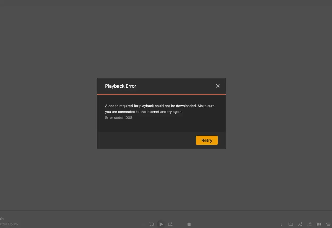This screenshot has width=332, height=228.
Task: Open playback settings sliders icon
Action: tap(309, 224)
